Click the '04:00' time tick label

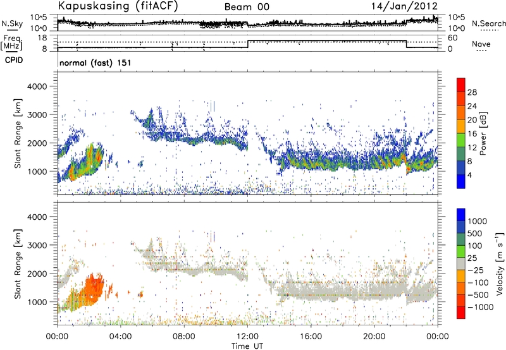click(x=121, y=337)
